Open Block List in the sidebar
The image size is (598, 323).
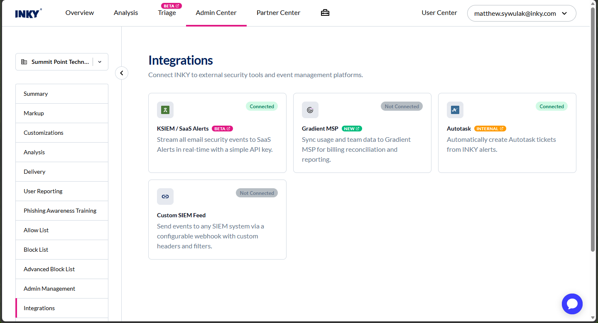pos(62,250)
